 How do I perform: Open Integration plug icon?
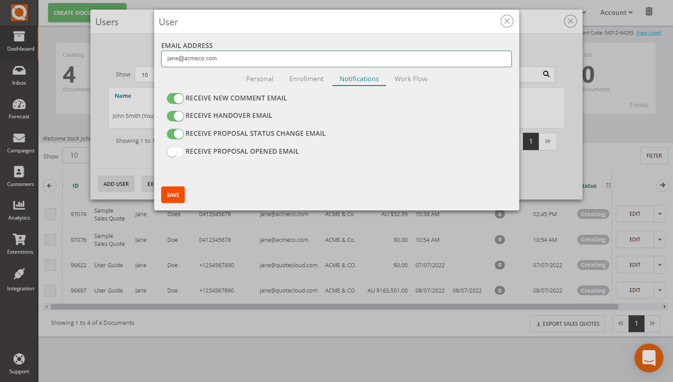[x=19, y=274]
